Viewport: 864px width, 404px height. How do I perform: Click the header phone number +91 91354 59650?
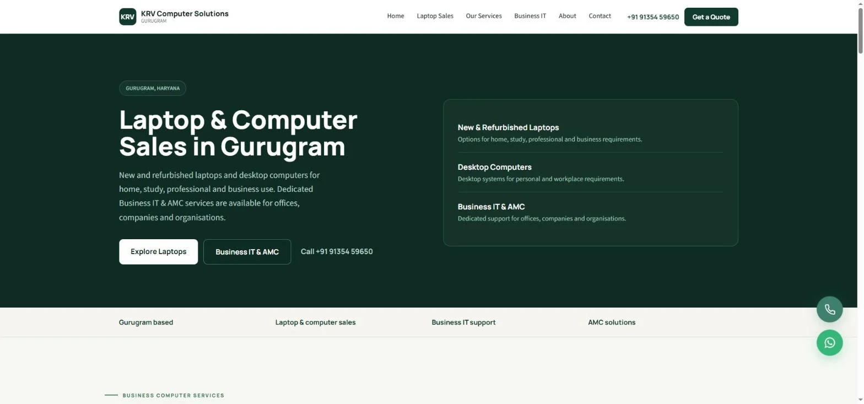pos(653,17)
